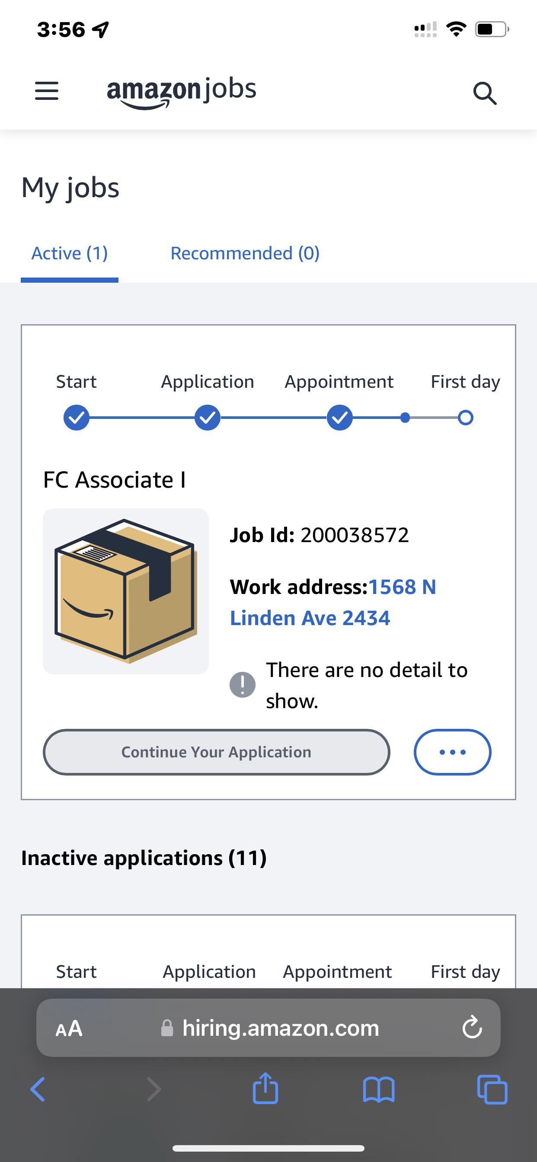Tap the page reload icon
The height and width of the screenshot is (1162, 537).
(473, 1029)
